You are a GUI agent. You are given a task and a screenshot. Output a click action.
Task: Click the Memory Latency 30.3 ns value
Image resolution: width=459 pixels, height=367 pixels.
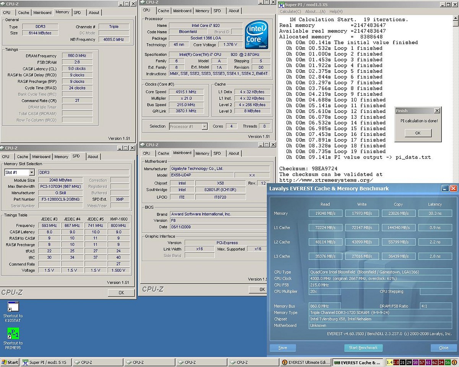coord(435,213)
